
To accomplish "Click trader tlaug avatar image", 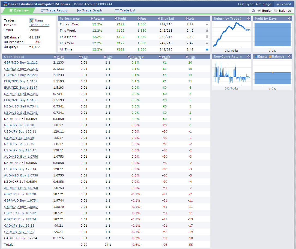I will pyautogui.click(x=32, y=20).
